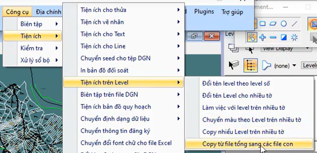Choose Copy từ file tổng sang các file con

[249, 144]
